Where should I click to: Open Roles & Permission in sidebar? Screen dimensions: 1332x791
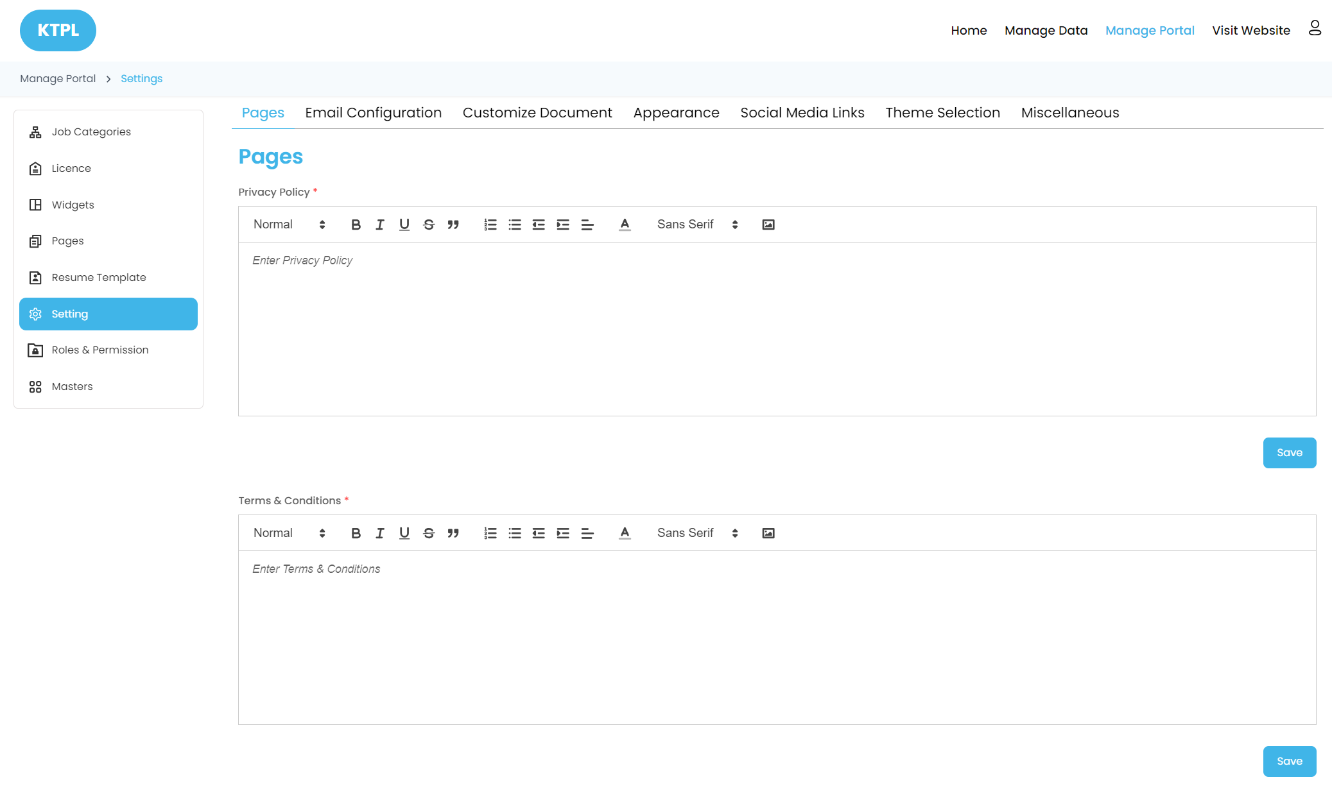pos(100,350)
